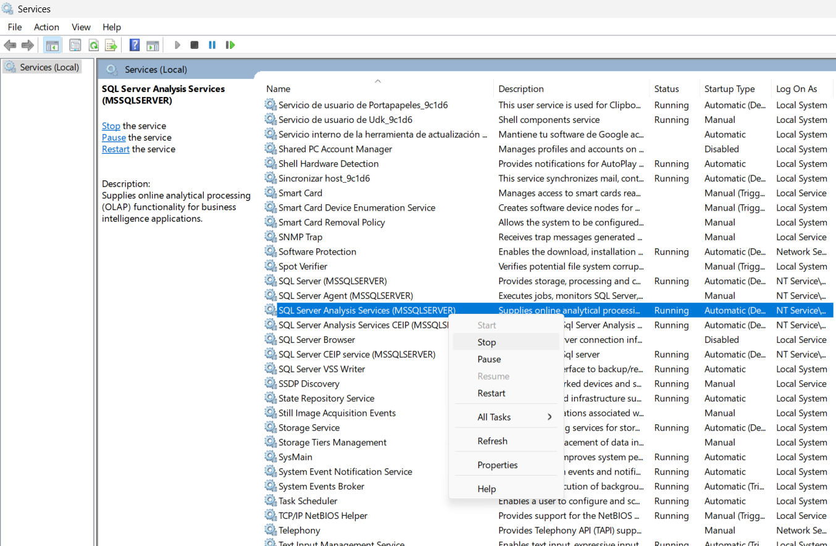Click the Export List toolbar icon

coord(111,45)
